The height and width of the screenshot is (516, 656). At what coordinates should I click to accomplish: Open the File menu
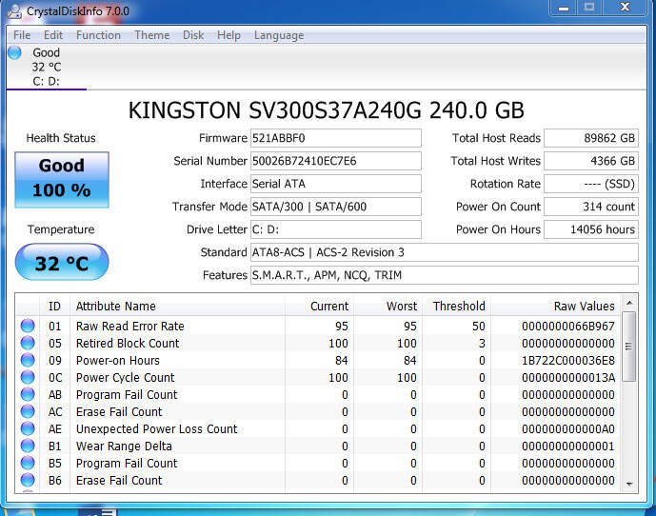pyautogui.click(x=22, y=35)
